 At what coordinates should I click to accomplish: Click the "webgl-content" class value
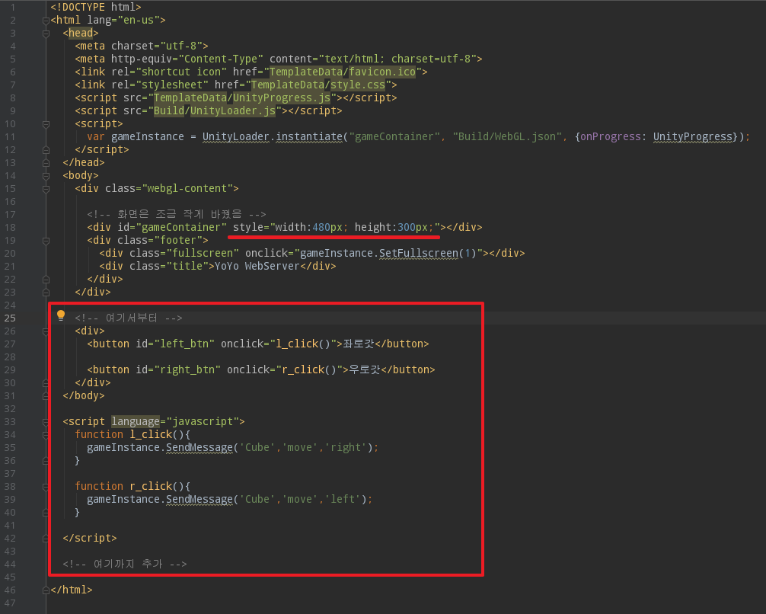[187, 189]
